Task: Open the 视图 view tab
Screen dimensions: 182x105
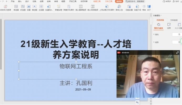Action: 63,1
